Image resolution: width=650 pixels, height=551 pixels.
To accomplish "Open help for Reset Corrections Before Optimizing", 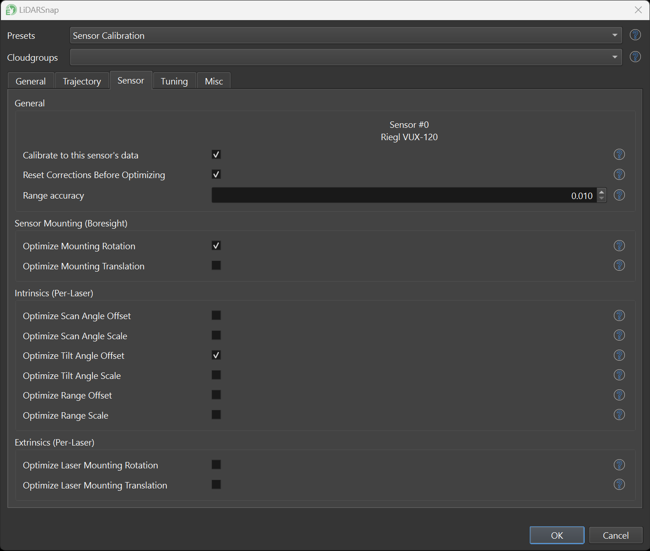I will pyautogui.click(x=619, y=174).
